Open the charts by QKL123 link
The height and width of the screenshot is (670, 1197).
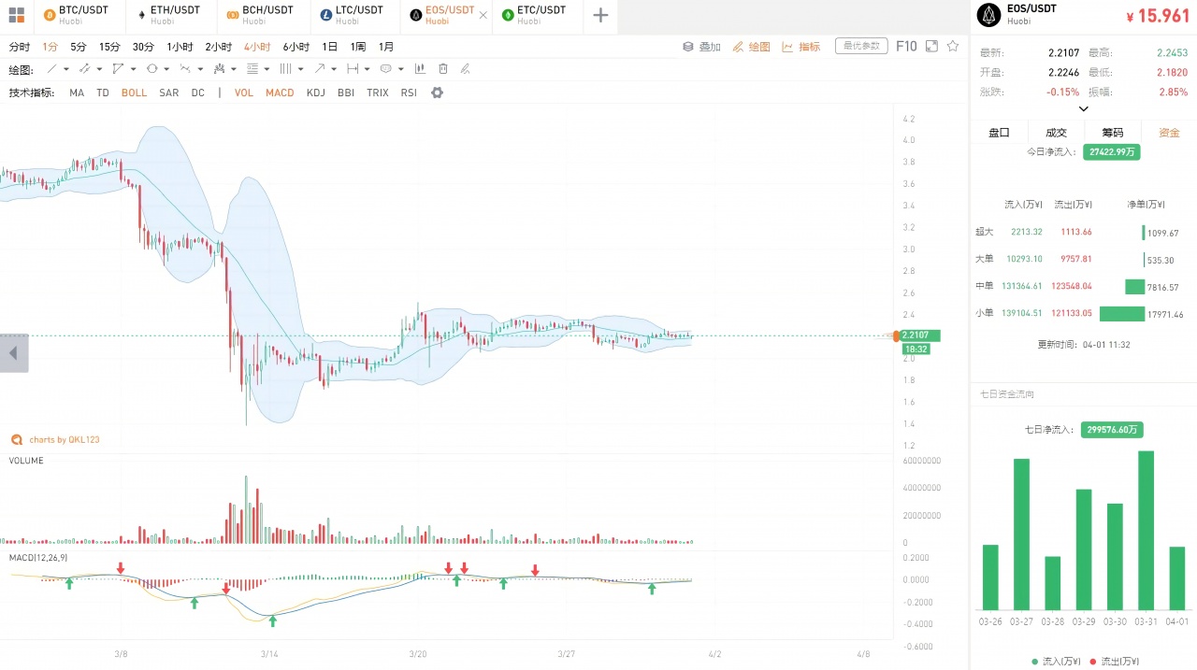point(56,439)
